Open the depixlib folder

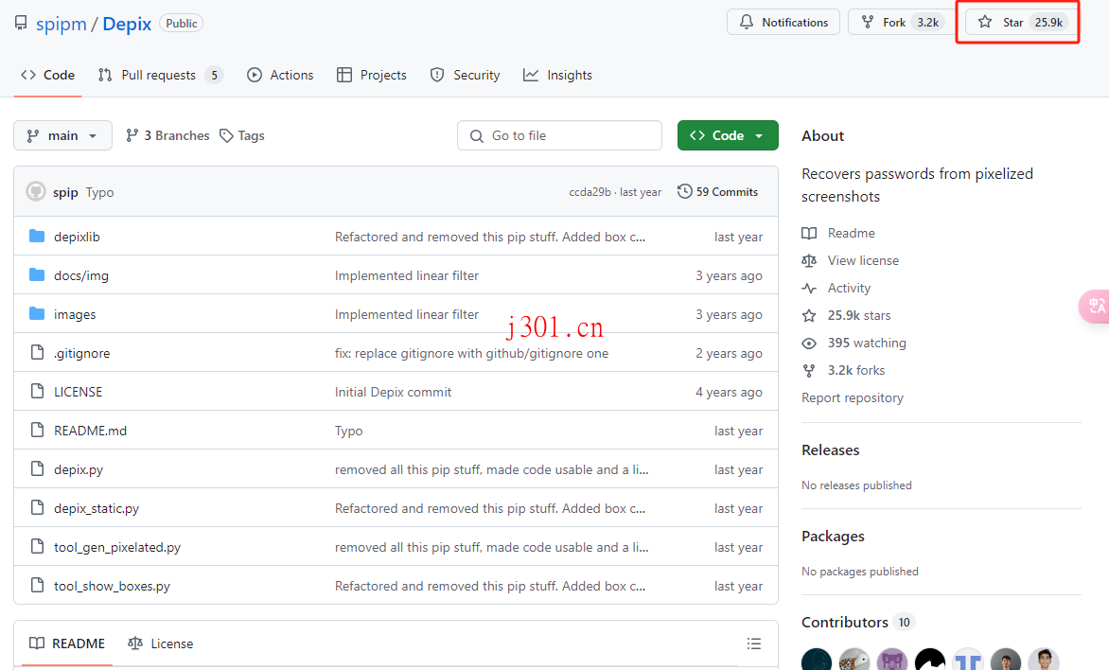coord(77,237)
